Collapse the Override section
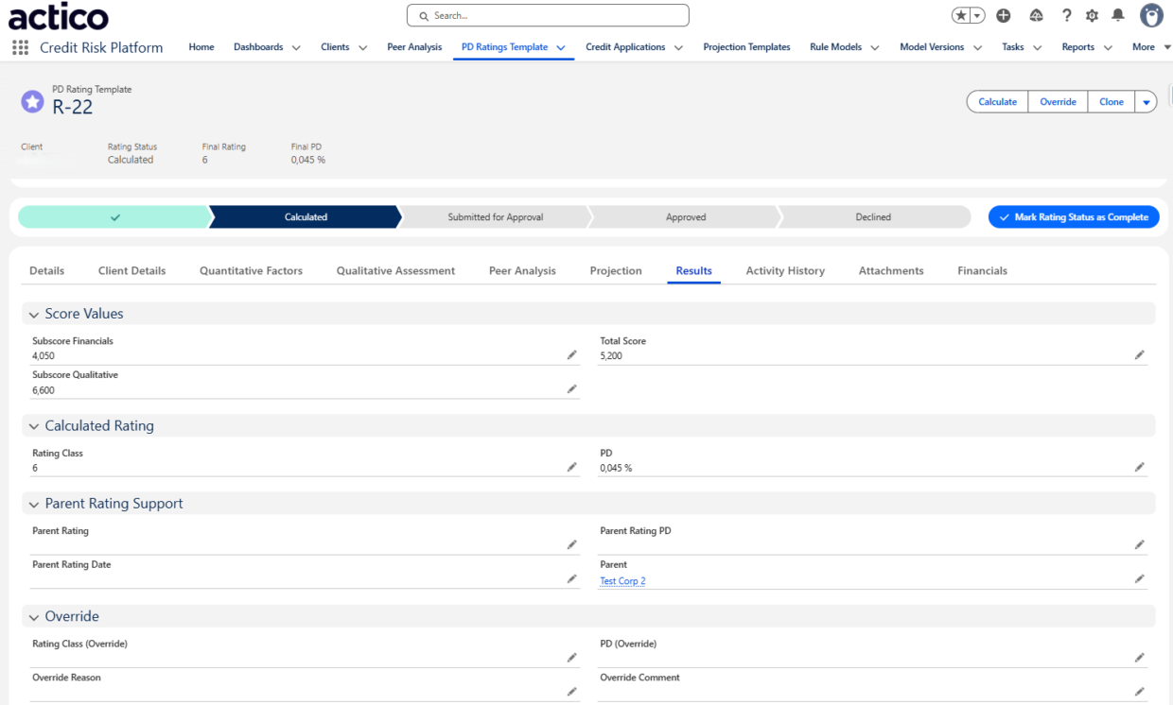 pos(34,616)
